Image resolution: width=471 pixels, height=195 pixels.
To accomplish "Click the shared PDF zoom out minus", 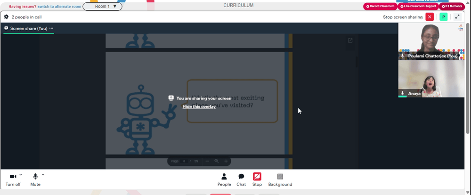I will coord(207,161).
